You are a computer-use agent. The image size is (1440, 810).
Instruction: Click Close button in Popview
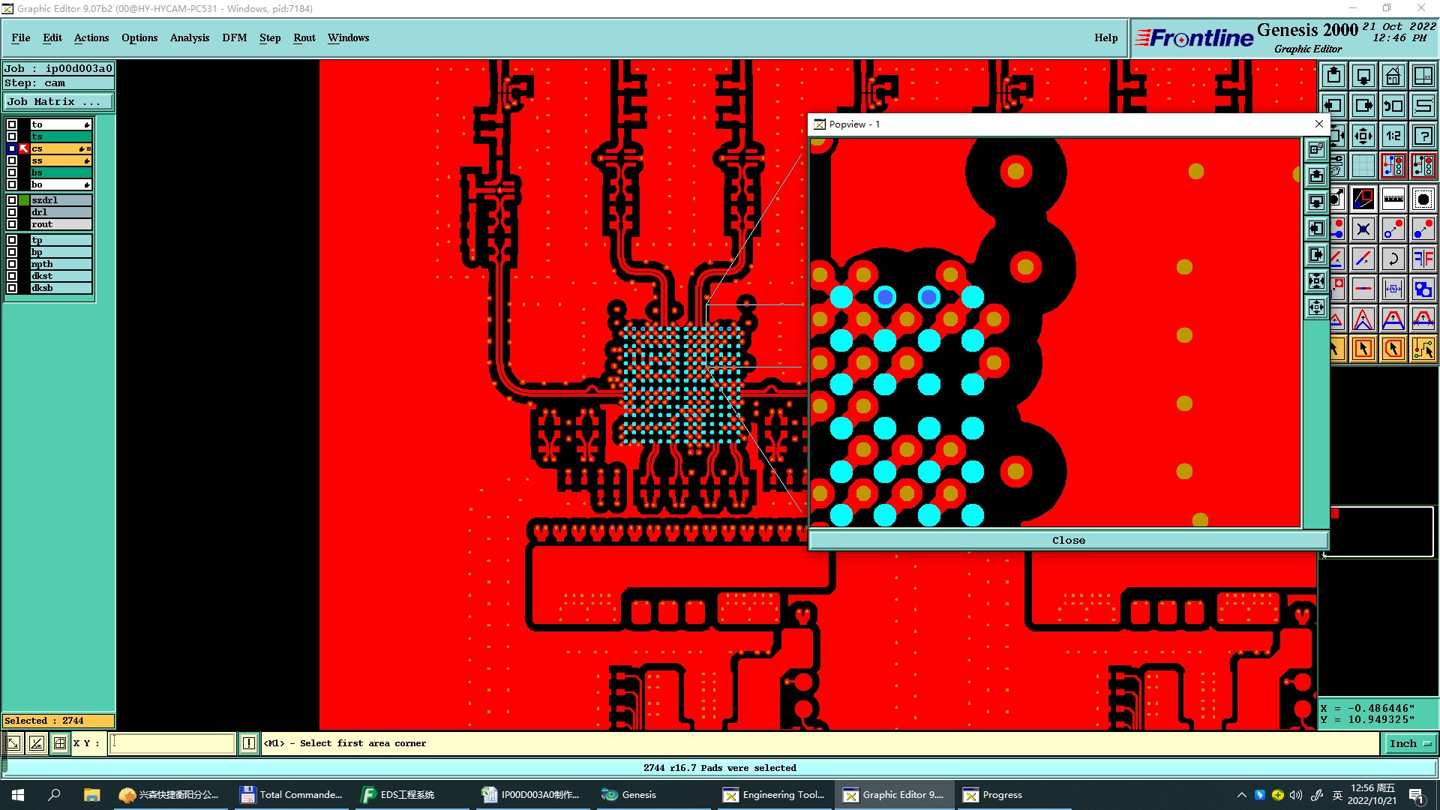click(x=1068, y=540)
